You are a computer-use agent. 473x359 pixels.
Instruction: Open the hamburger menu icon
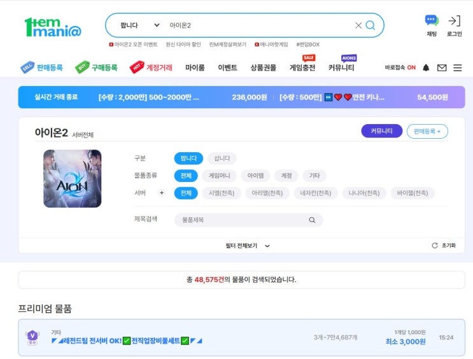458,68
